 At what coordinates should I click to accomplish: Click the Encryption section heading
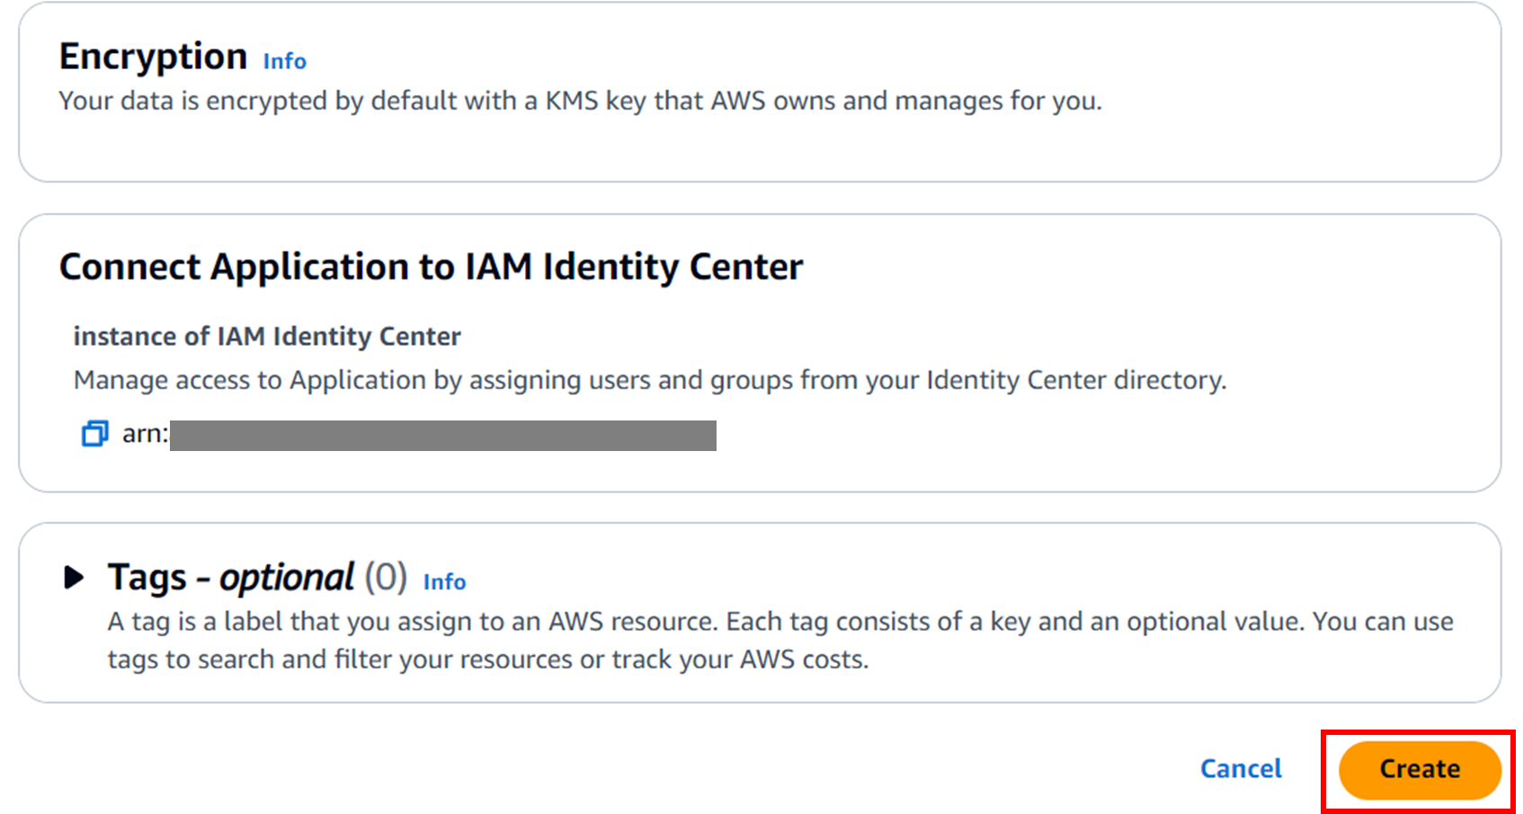click(x=153, y=57)
